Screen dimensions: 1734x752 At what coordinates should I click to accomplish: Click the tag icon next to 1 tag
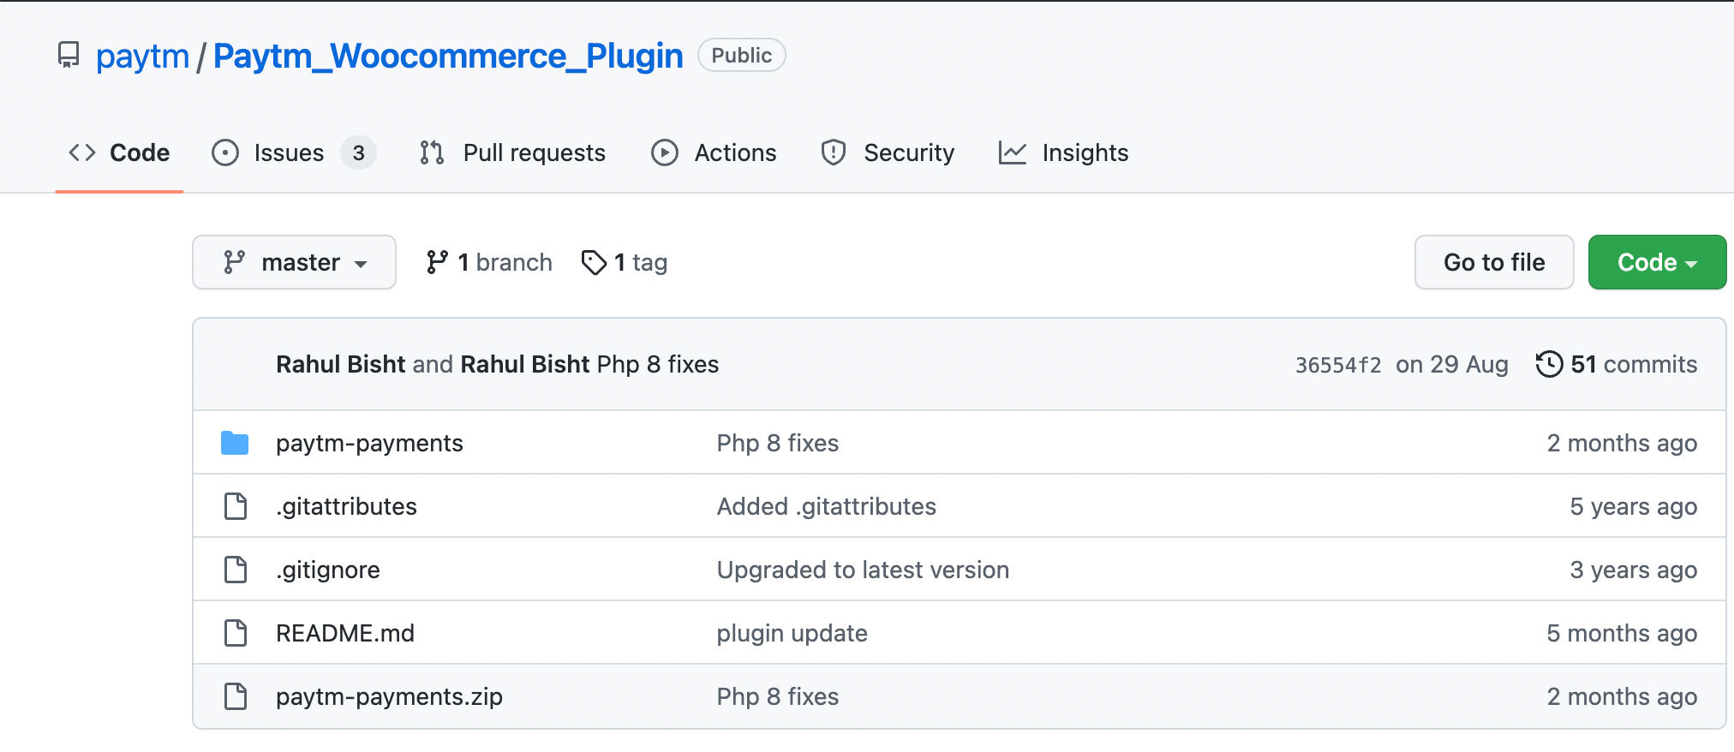click(x=594, y=262)
